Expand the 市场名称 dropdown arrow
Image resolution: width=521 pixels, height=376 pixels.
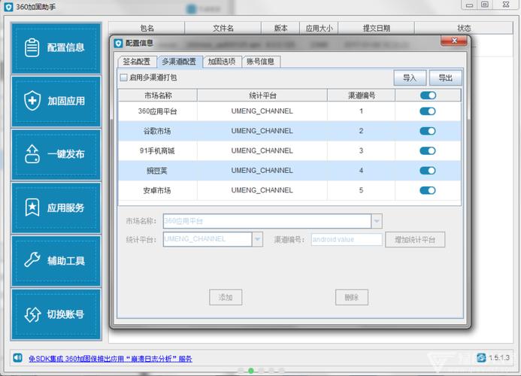click(x=377, y=221)
